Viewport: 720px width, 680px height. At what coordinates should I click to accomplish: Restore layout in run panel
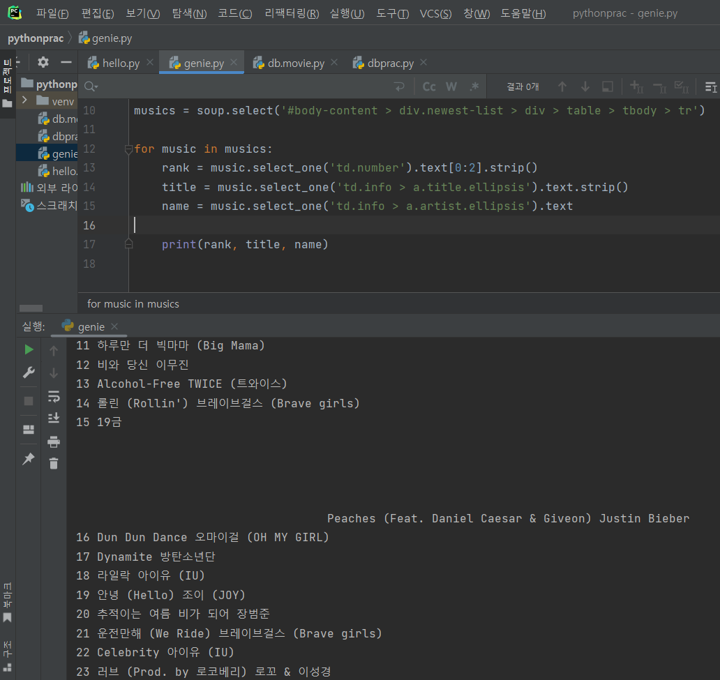pyautogui.click(x=29, y=430)
